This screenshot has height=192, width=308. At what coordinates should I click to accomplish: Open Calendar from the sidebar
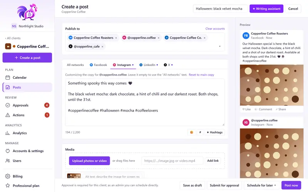coord(27,78)
